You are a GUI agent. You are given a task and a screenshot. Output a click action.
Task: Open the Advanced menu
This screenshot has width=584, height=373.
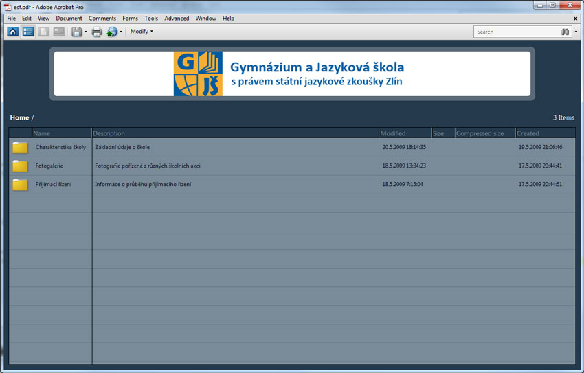(x=177, y=19)
